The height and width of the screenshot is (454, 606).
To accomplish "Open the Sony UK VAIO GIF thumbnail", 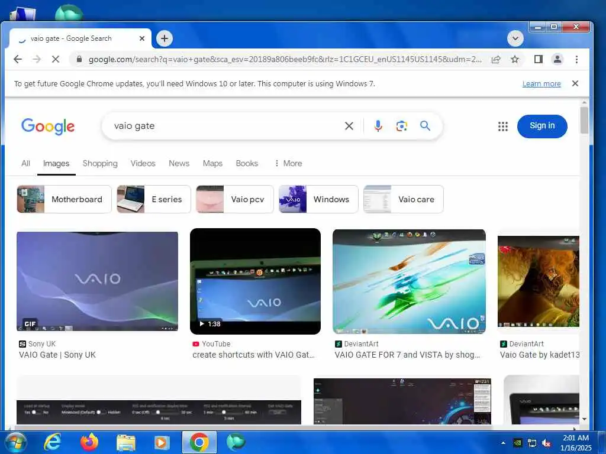I will click(x=98, y=281).
